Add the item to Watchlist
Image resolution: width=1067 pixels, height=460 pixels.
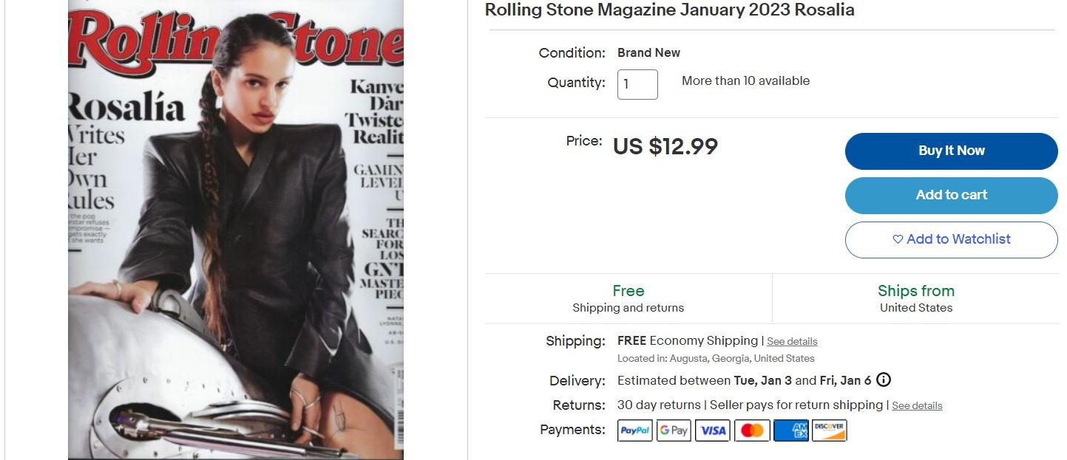tap(952, 239)
